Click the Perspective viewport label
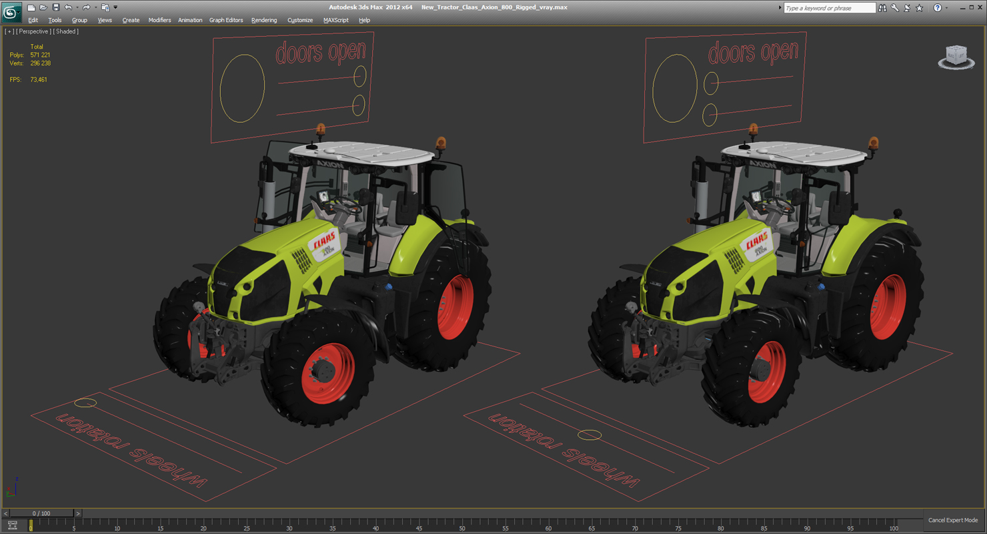987x534 pixels. coord(33,31)
